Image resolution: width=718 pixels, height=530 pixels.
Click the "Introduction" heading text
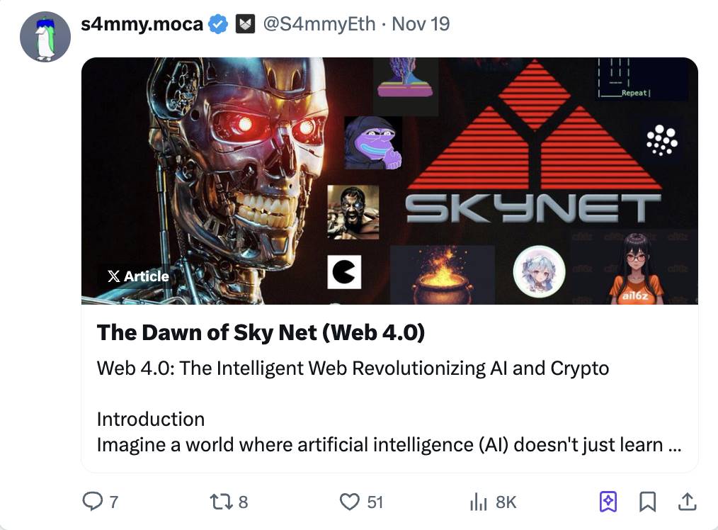[x=150, y=419]
